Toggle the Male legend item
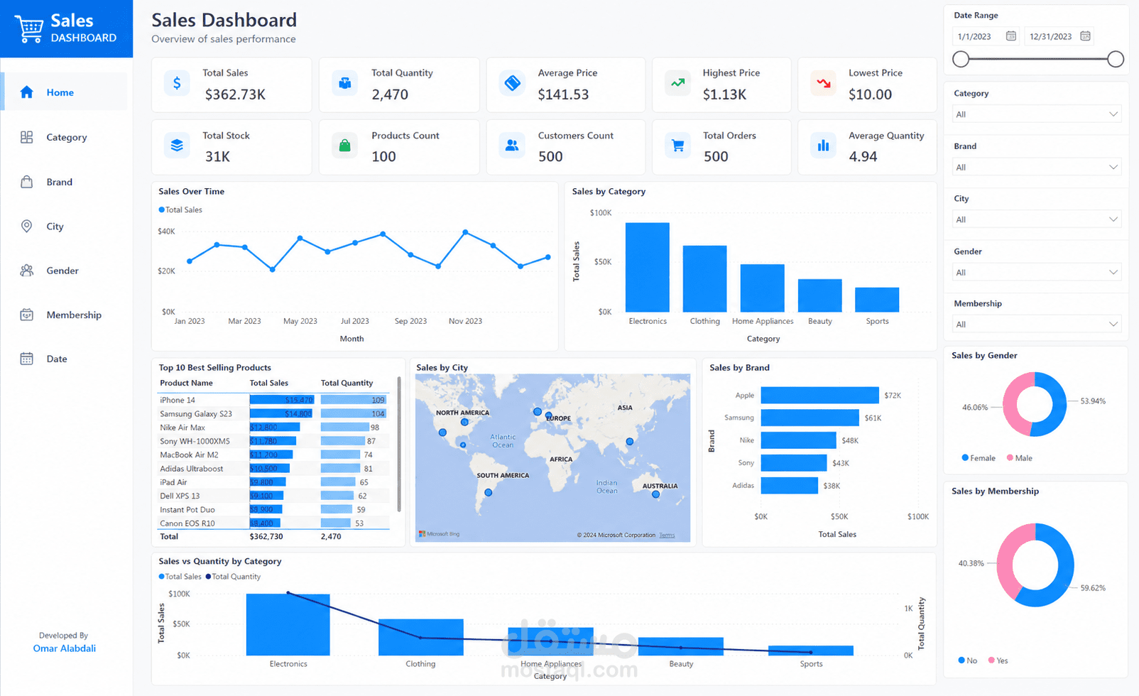 [x=1020, y=458]
